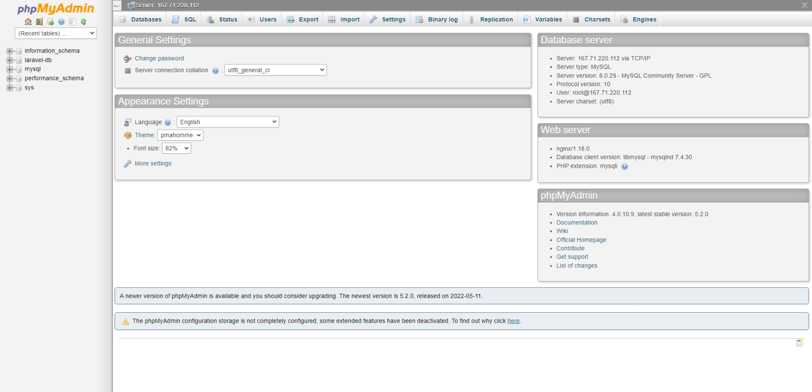Open the Recent tables dropdown
Viewport: 812px width, 392px height.
pyautogui.click(x=56, y=33)
